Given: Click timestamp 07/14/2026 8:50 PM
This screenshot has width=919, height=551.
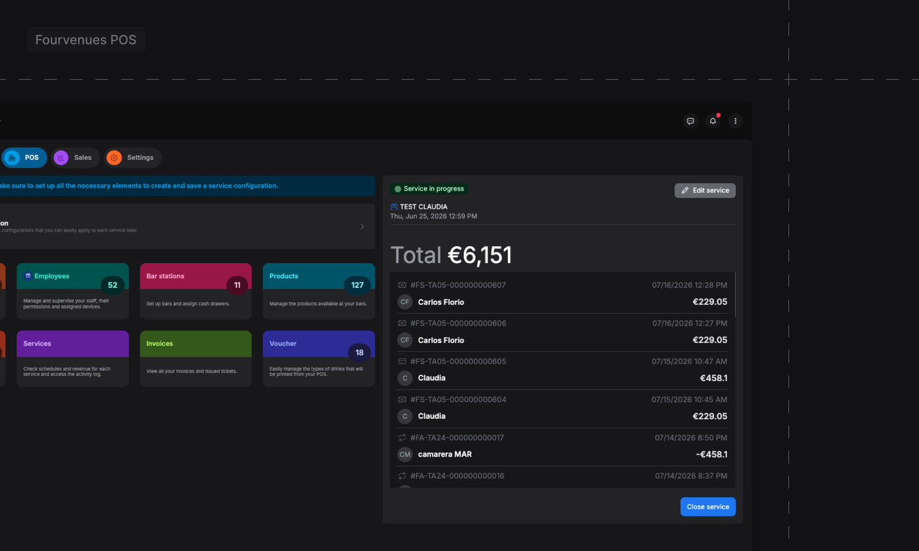Looking at the screenshot, I should pos(691,438).
